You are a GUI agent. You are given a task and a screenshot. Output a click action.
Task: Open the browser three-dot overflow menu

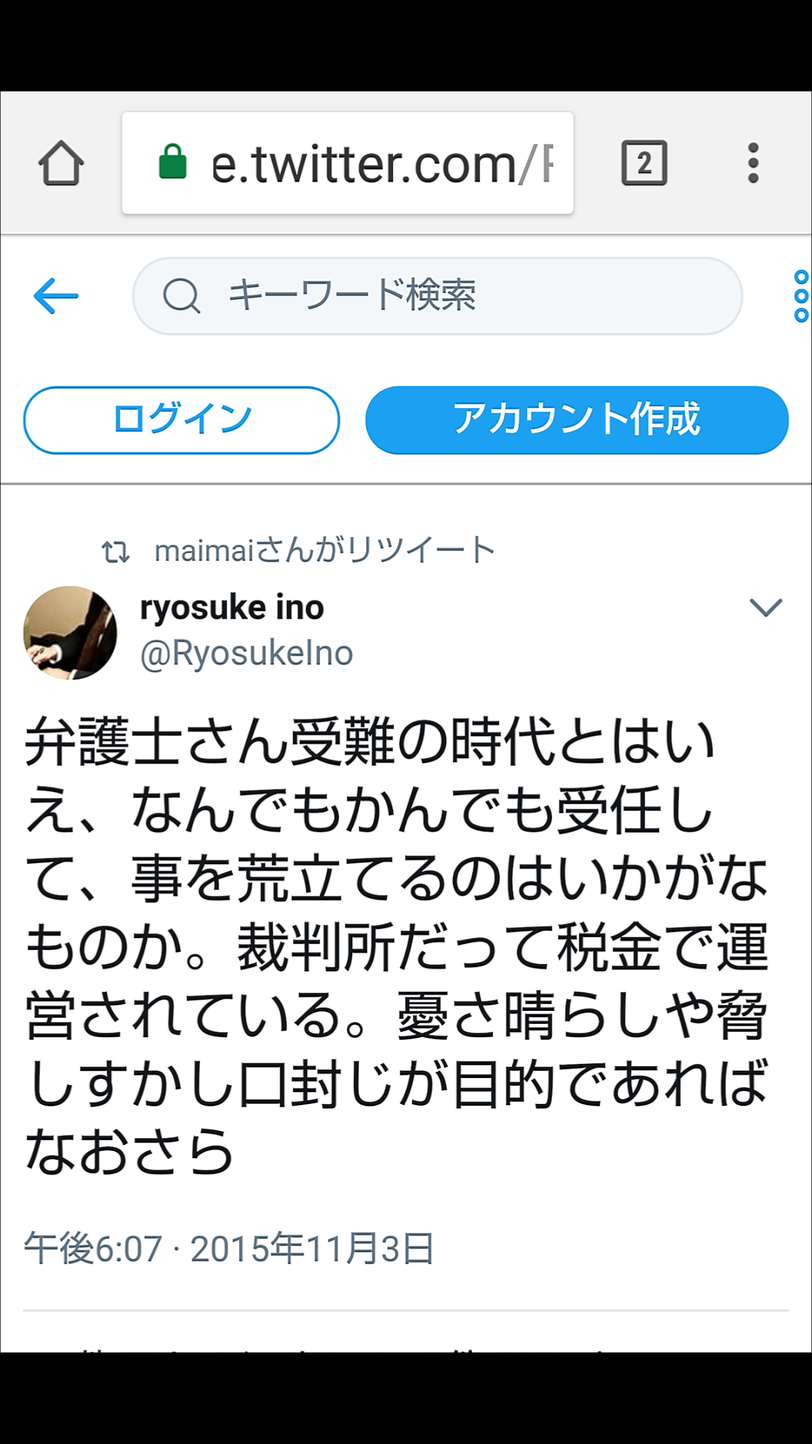(753, 163)
